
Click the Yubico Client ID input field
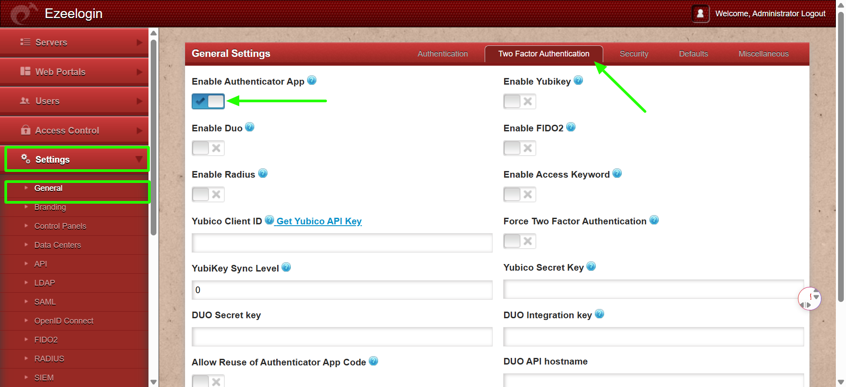(x=341, y=243)
